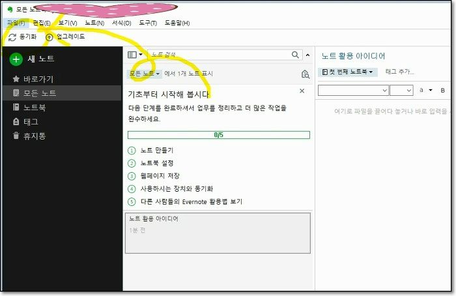Image resolution: width=456 pixels, height=296 pixels.
Task: Select 바로가기 in the sidebar
Action: pyautogui.click(x=38, y=79)
